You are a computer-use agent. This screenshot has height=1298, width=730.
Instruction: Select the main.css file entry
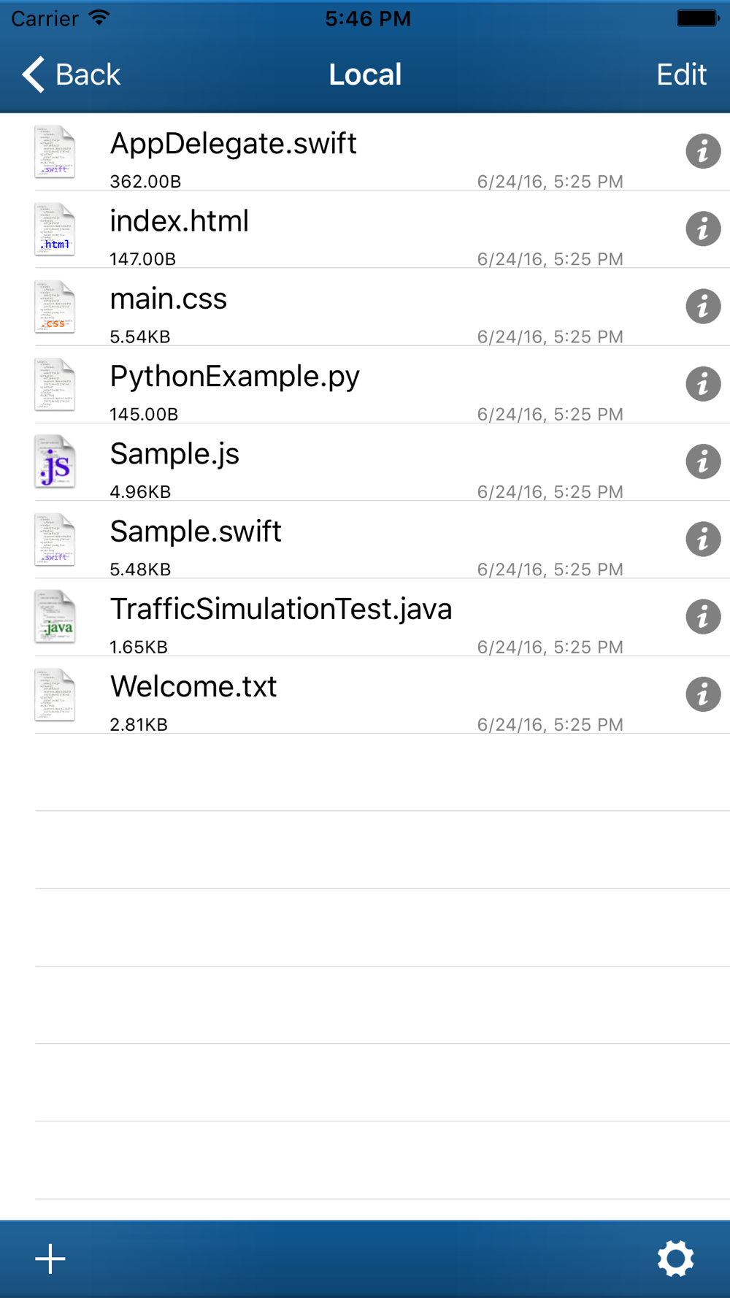coord(365,307)
